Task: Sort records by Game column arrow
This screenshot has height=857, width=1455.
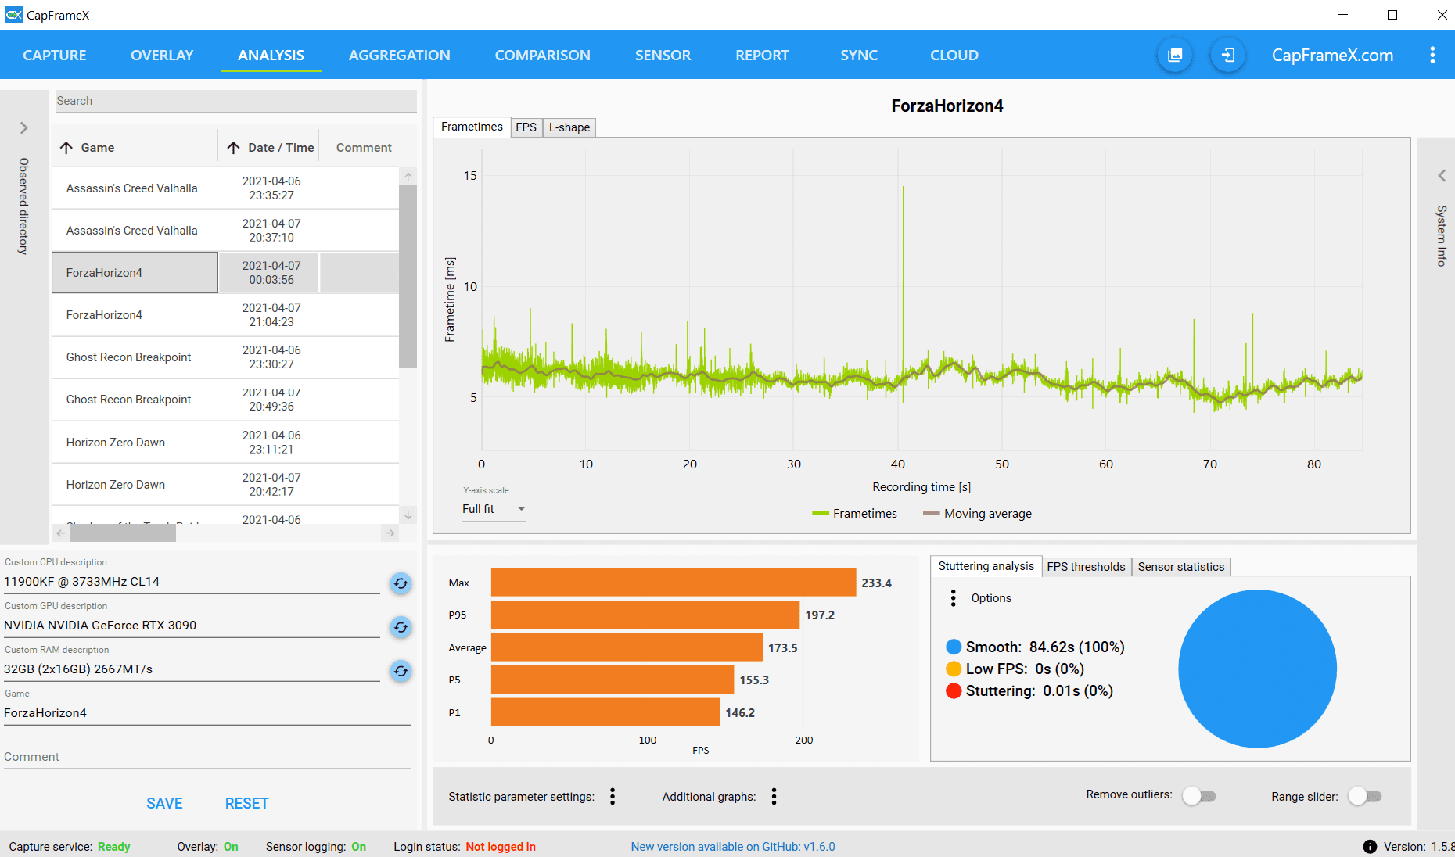Action: tap(66, 148)
